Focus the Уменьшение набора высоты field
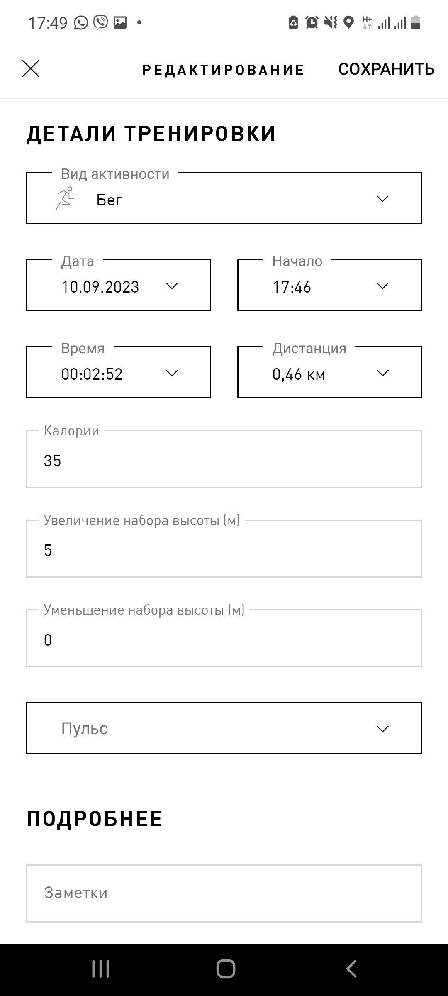This screenshot has height=996, width=448. 224,638
